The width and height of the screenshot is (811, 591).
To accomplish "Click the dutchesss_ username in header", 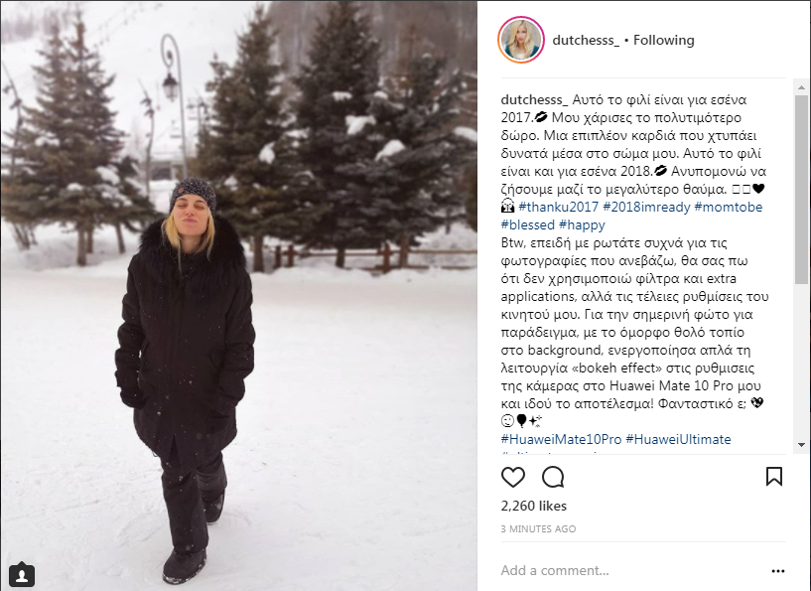I will pyautogui.click(x=586, y=40).
